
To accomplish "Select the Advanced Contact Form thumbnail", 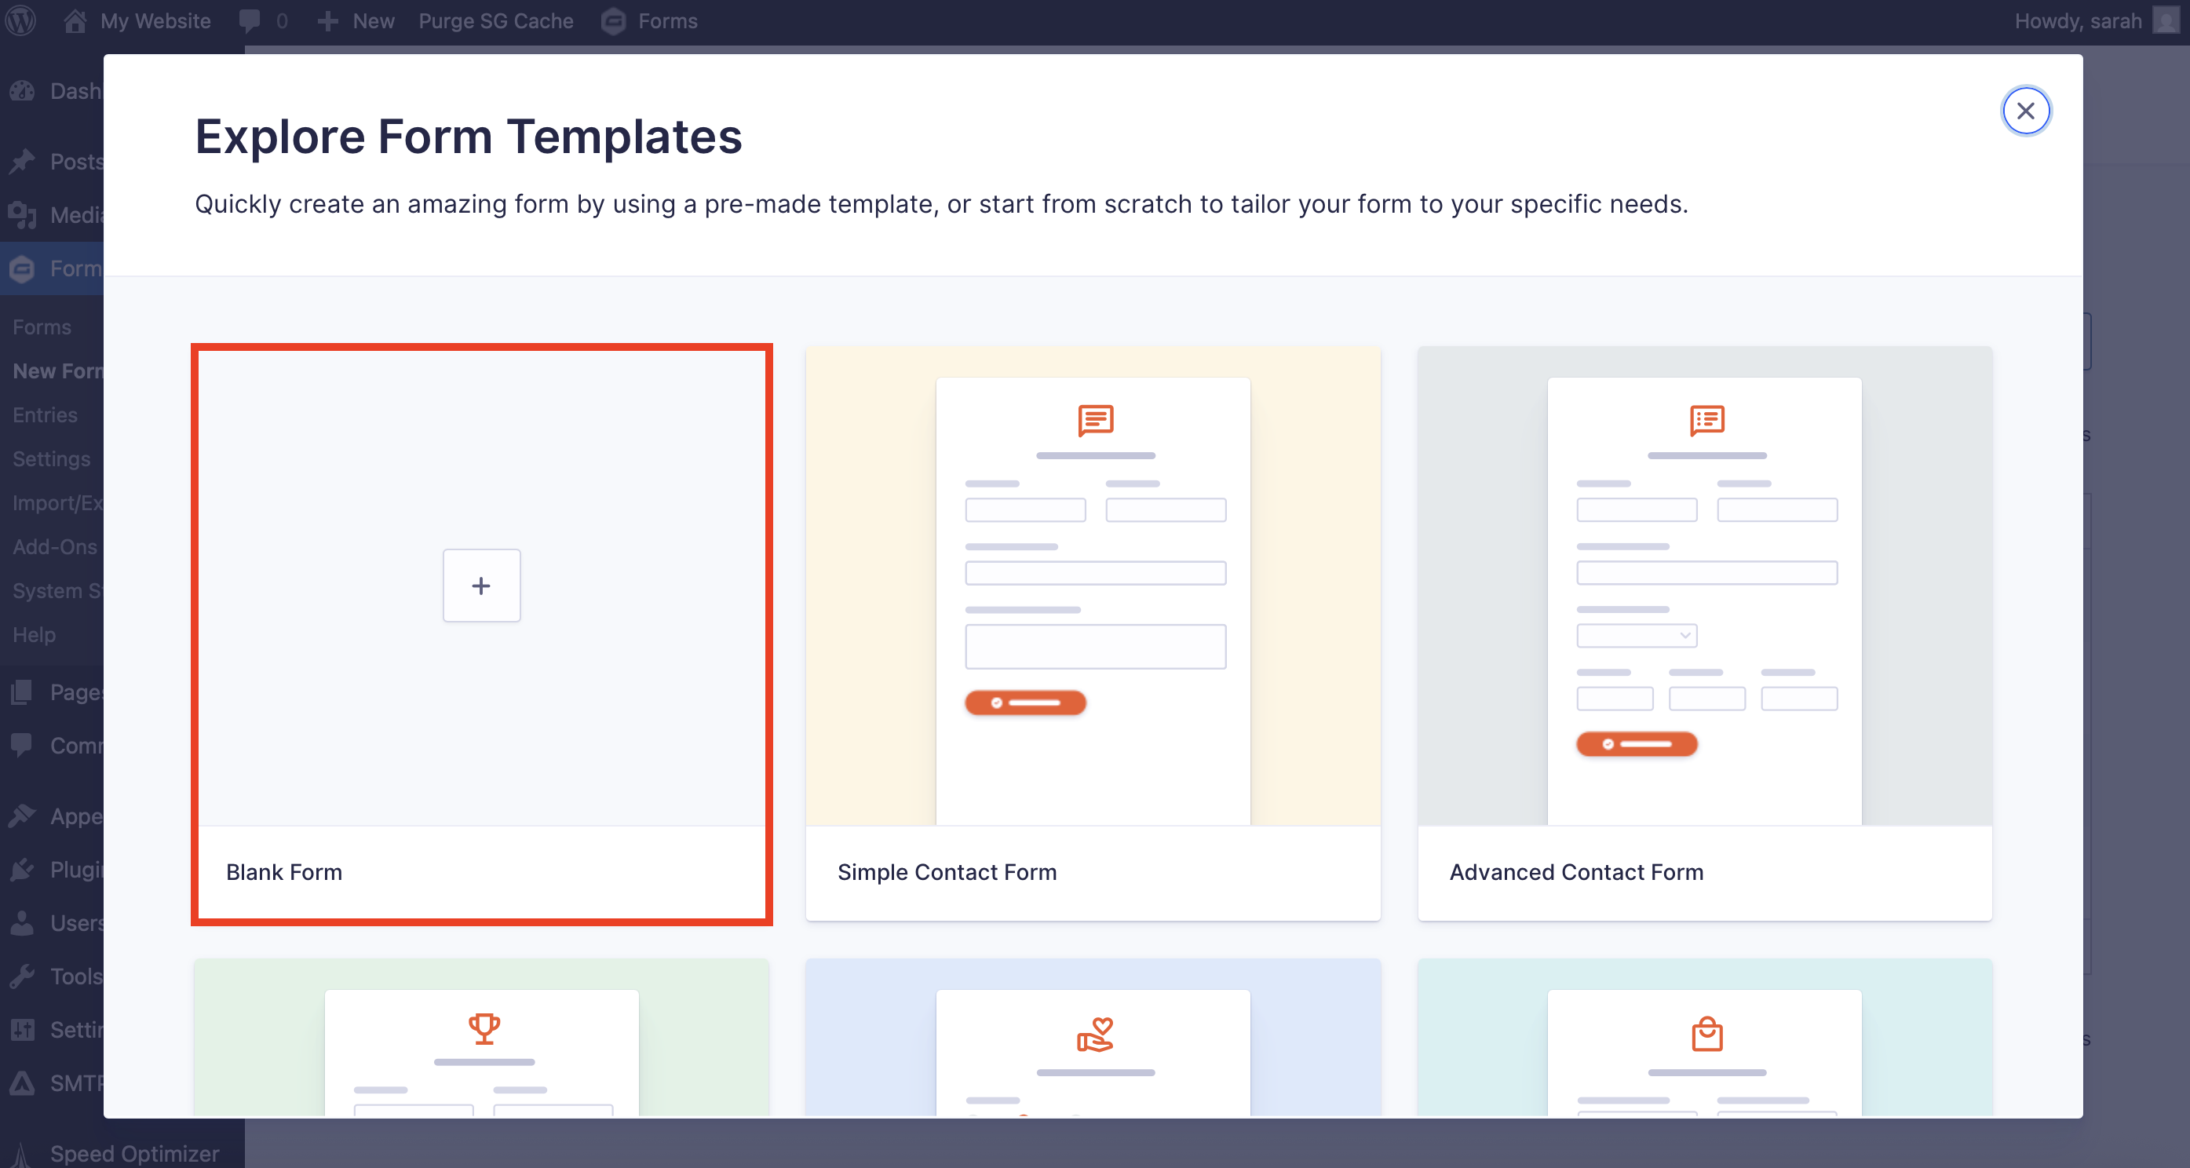I will pos(1705,585).
